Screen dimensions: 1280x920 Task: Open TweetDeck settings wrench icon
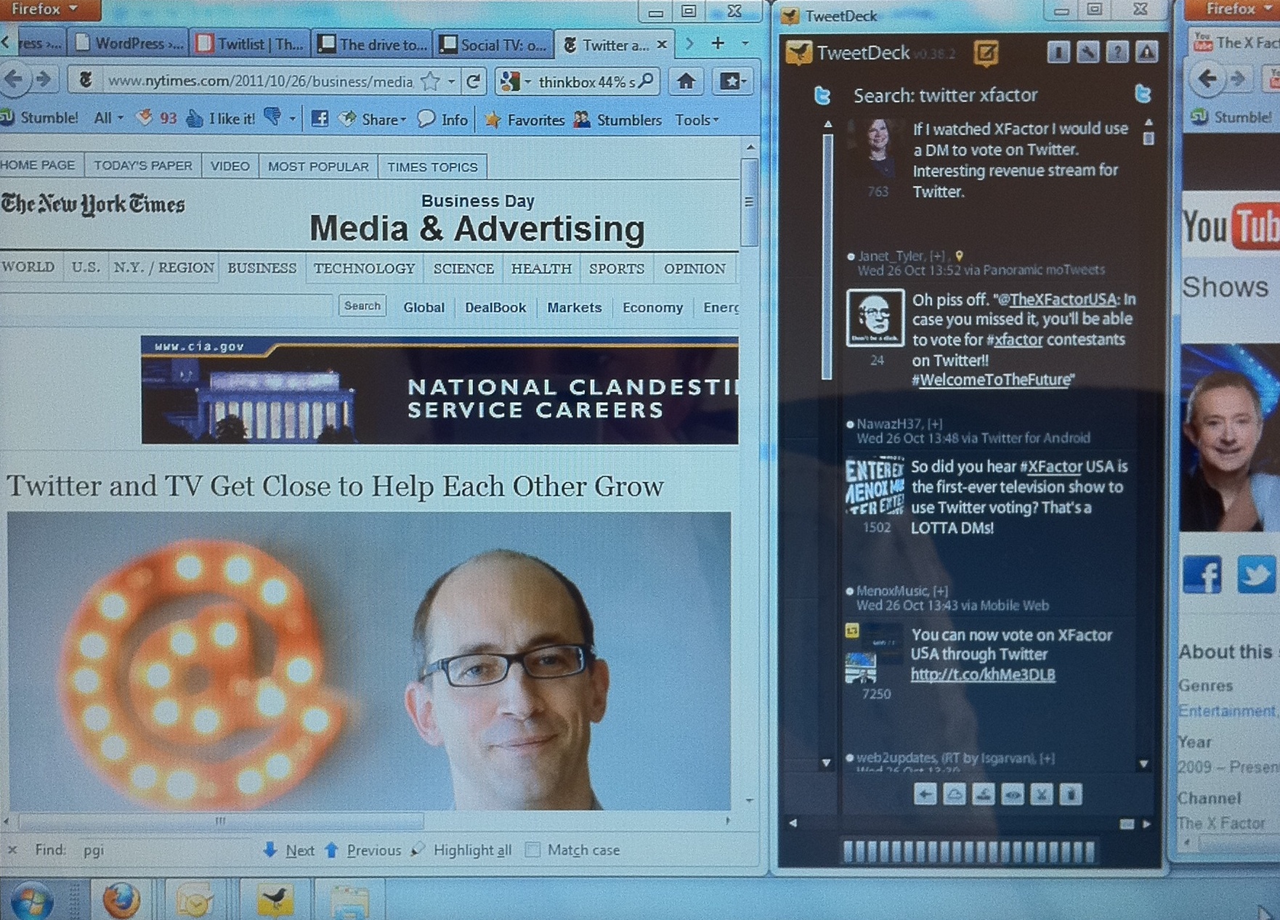click(1087, 52)
